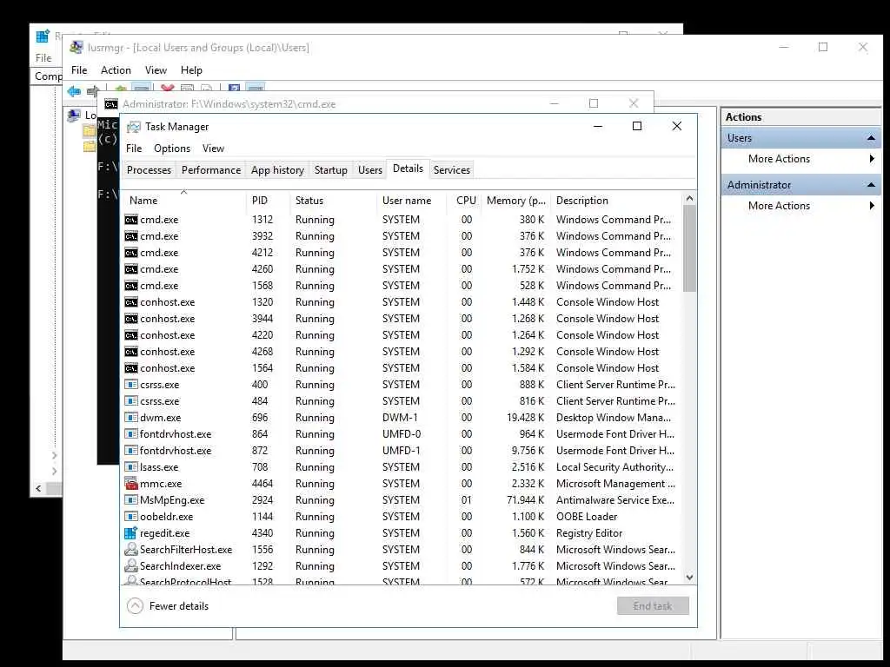Open the Action menu in lusrmgr
This screenshot has height=667, width=890.
pyautogui.click(x=116, y=70)
